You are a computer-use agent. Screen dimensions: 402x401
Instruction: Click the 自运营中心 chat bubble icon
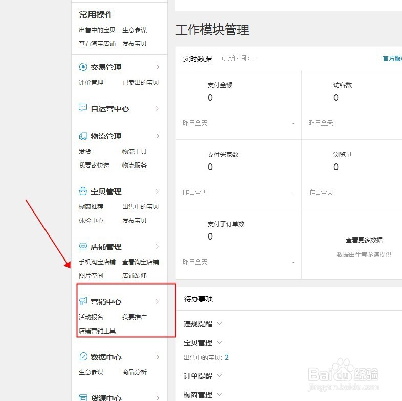pyautogui.click(x=83, y=108)
